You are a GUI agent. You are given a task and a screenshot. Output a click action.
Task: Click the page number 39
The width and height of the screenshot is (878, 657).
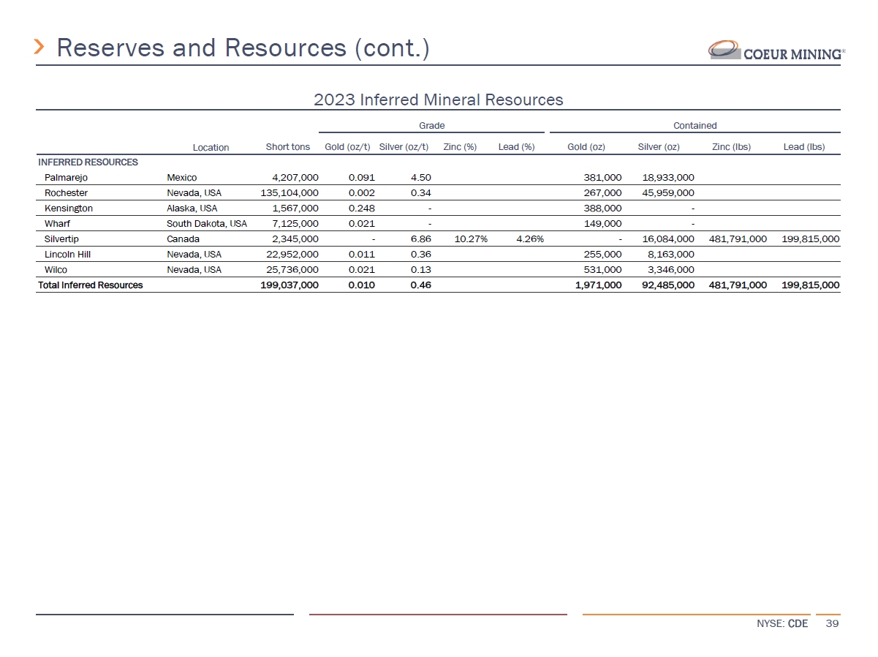(831, 624)
